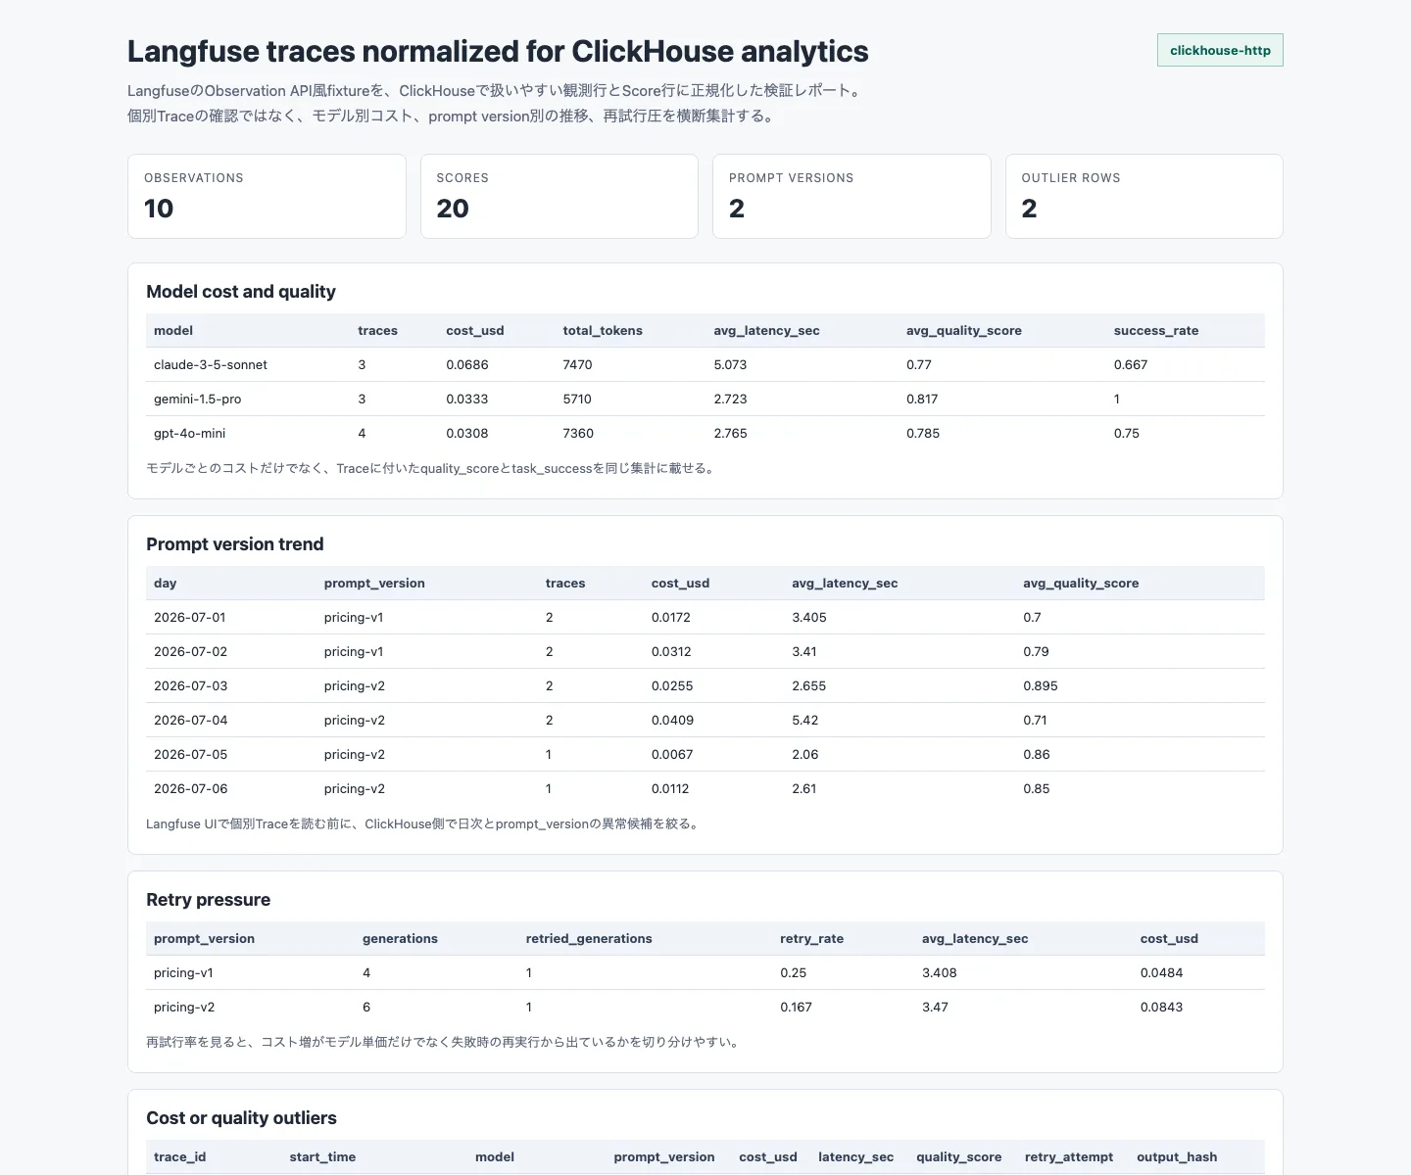This screenshot has height=1175, width=1411.
Task: Click retry rate 0.167
Action: point(796,1008)
